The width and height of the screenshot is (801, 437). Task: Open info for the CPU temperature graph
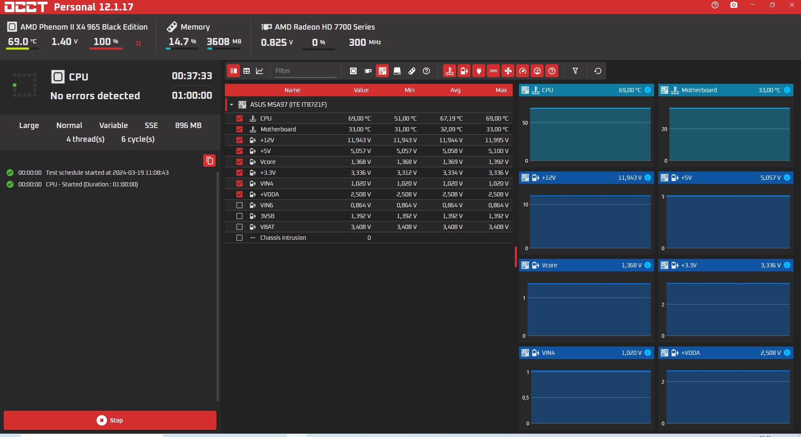point(648,90)
